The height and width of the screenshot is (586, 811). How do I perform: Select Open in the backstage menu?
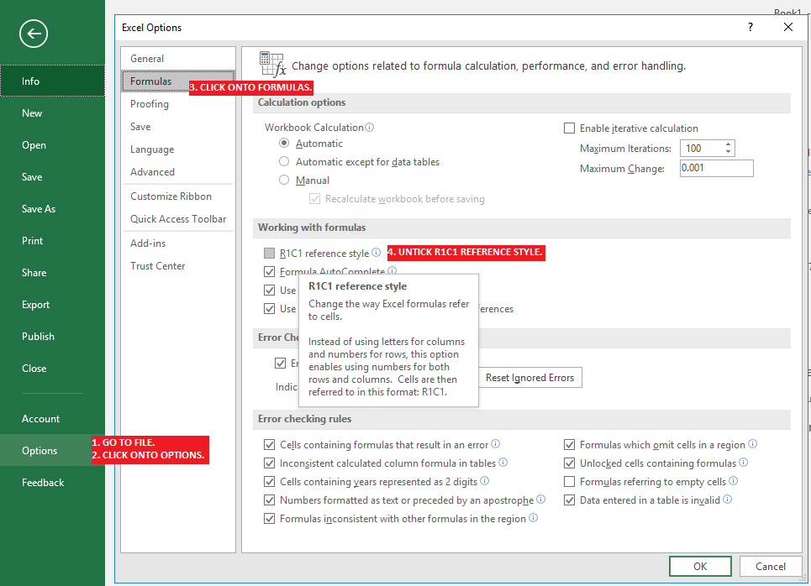point(52,145)
